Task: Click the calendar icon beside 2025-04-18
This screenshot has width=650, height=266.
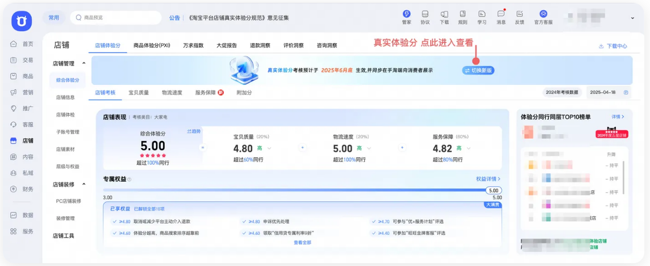Action: tap(626, 93)
